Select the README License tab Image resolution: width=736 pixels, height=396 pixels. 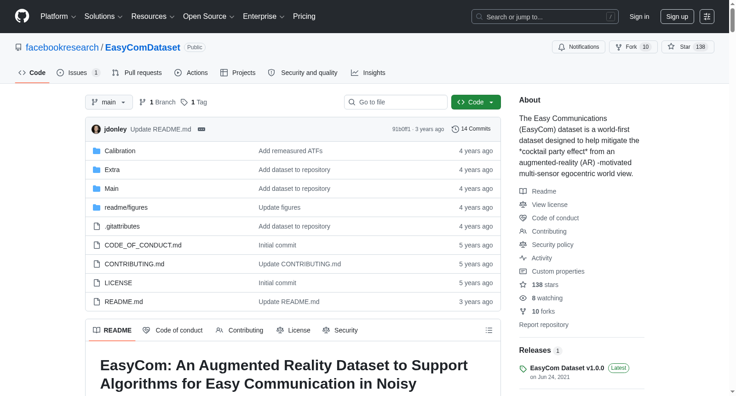pos(293,330)
